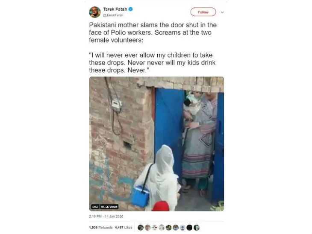Click the 65.5K views label
This screenshot has height=234, width=312.
point(109,207)
